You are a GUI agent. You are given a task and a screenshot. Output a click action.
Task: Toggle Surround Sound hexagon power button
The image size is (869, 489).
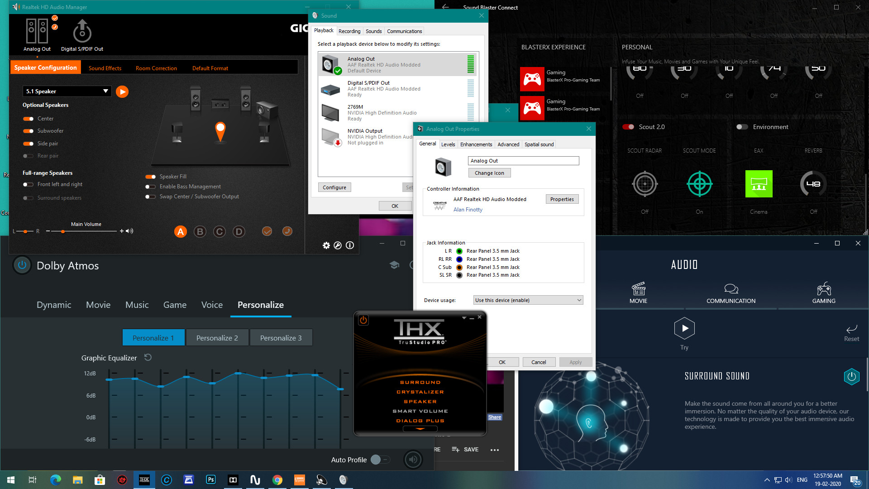[851, 376]
